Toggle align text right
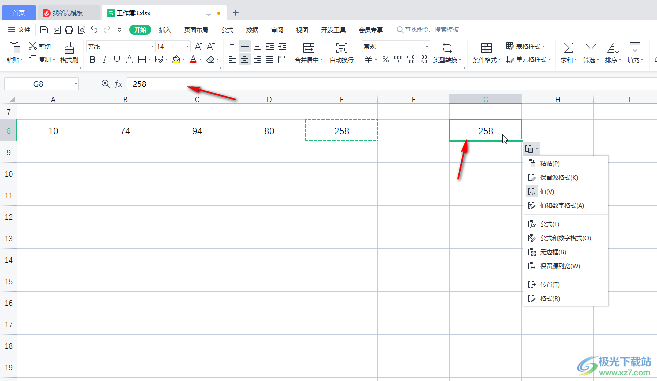Viewport: 657px width, 381px height. [257, 60]
